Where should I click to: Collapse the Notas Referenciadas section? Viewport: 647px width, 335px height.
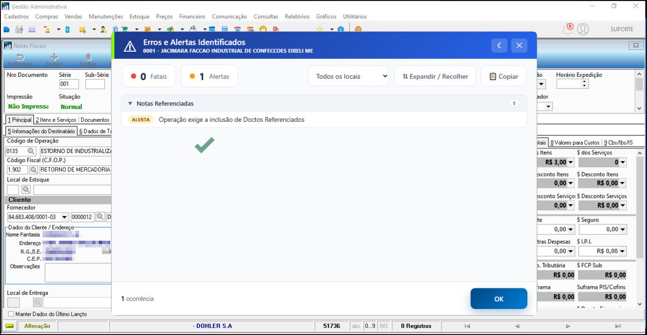click(x=130, y=103)
